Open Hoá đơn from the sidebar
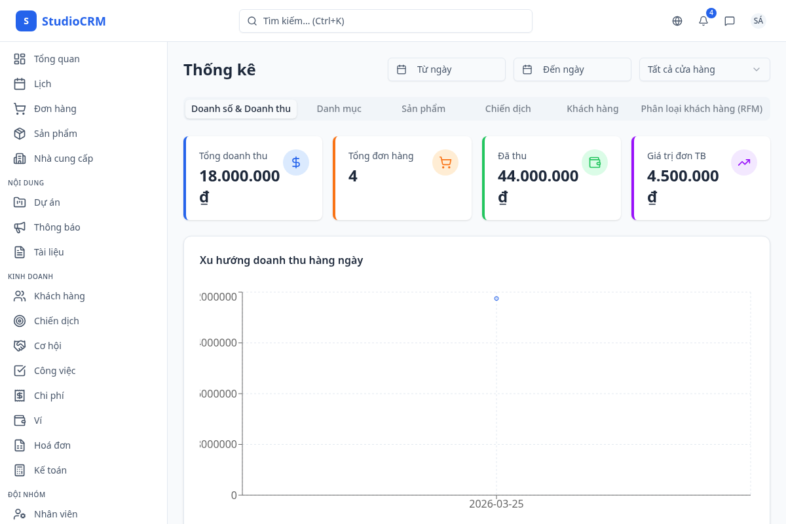The image size is (786, 524). [52, 445]
